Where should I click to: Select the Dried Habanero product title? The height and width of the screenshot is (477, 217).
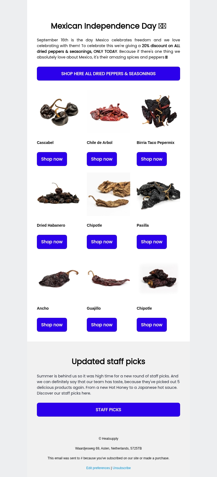tap(51, 225)
